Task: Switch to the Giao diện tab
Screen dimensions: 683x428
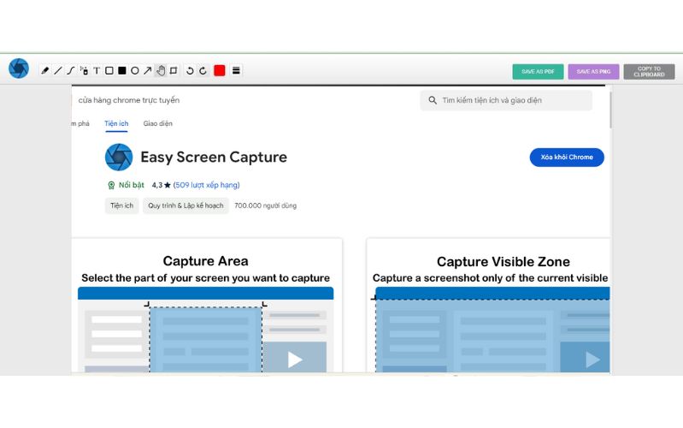Action: coord(157,124)
